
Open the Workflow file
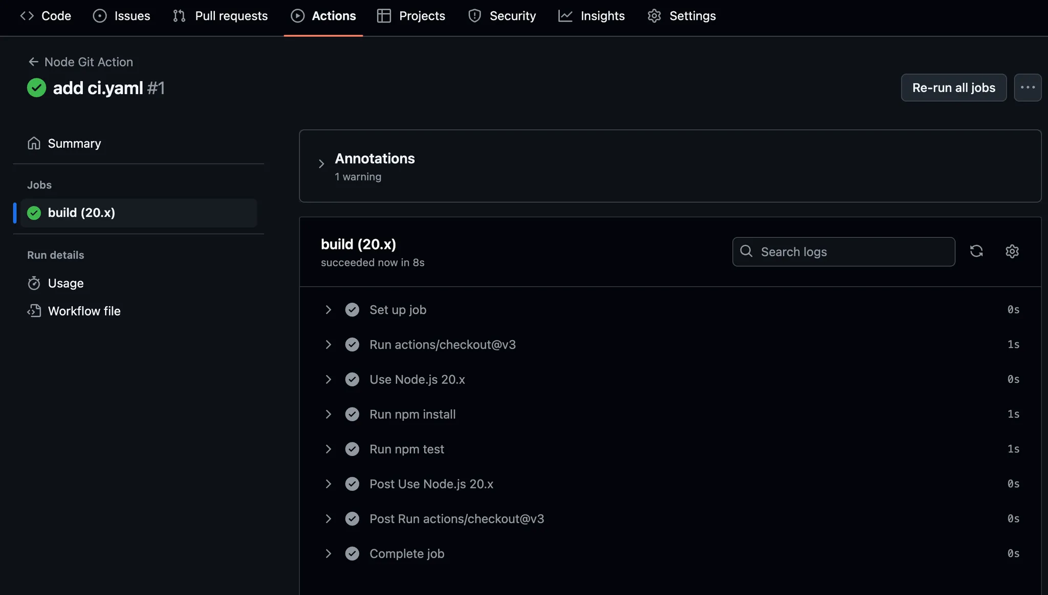coord(84,311)
